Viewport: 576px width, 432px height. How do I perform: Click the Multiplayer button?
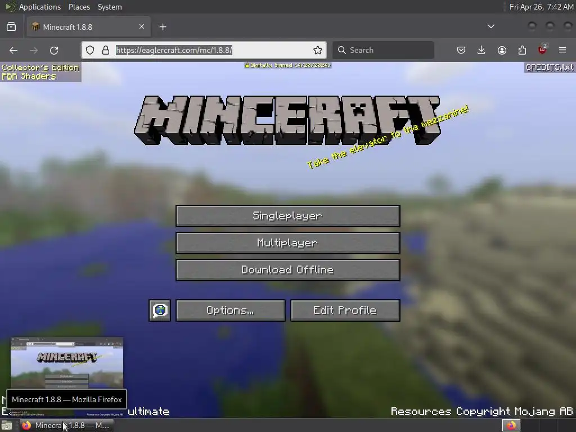tap(287, 243)
